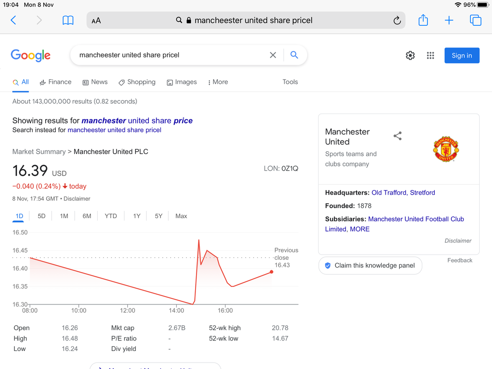
Task: Click the Manchester United crest logo
Action: [446, 149]
